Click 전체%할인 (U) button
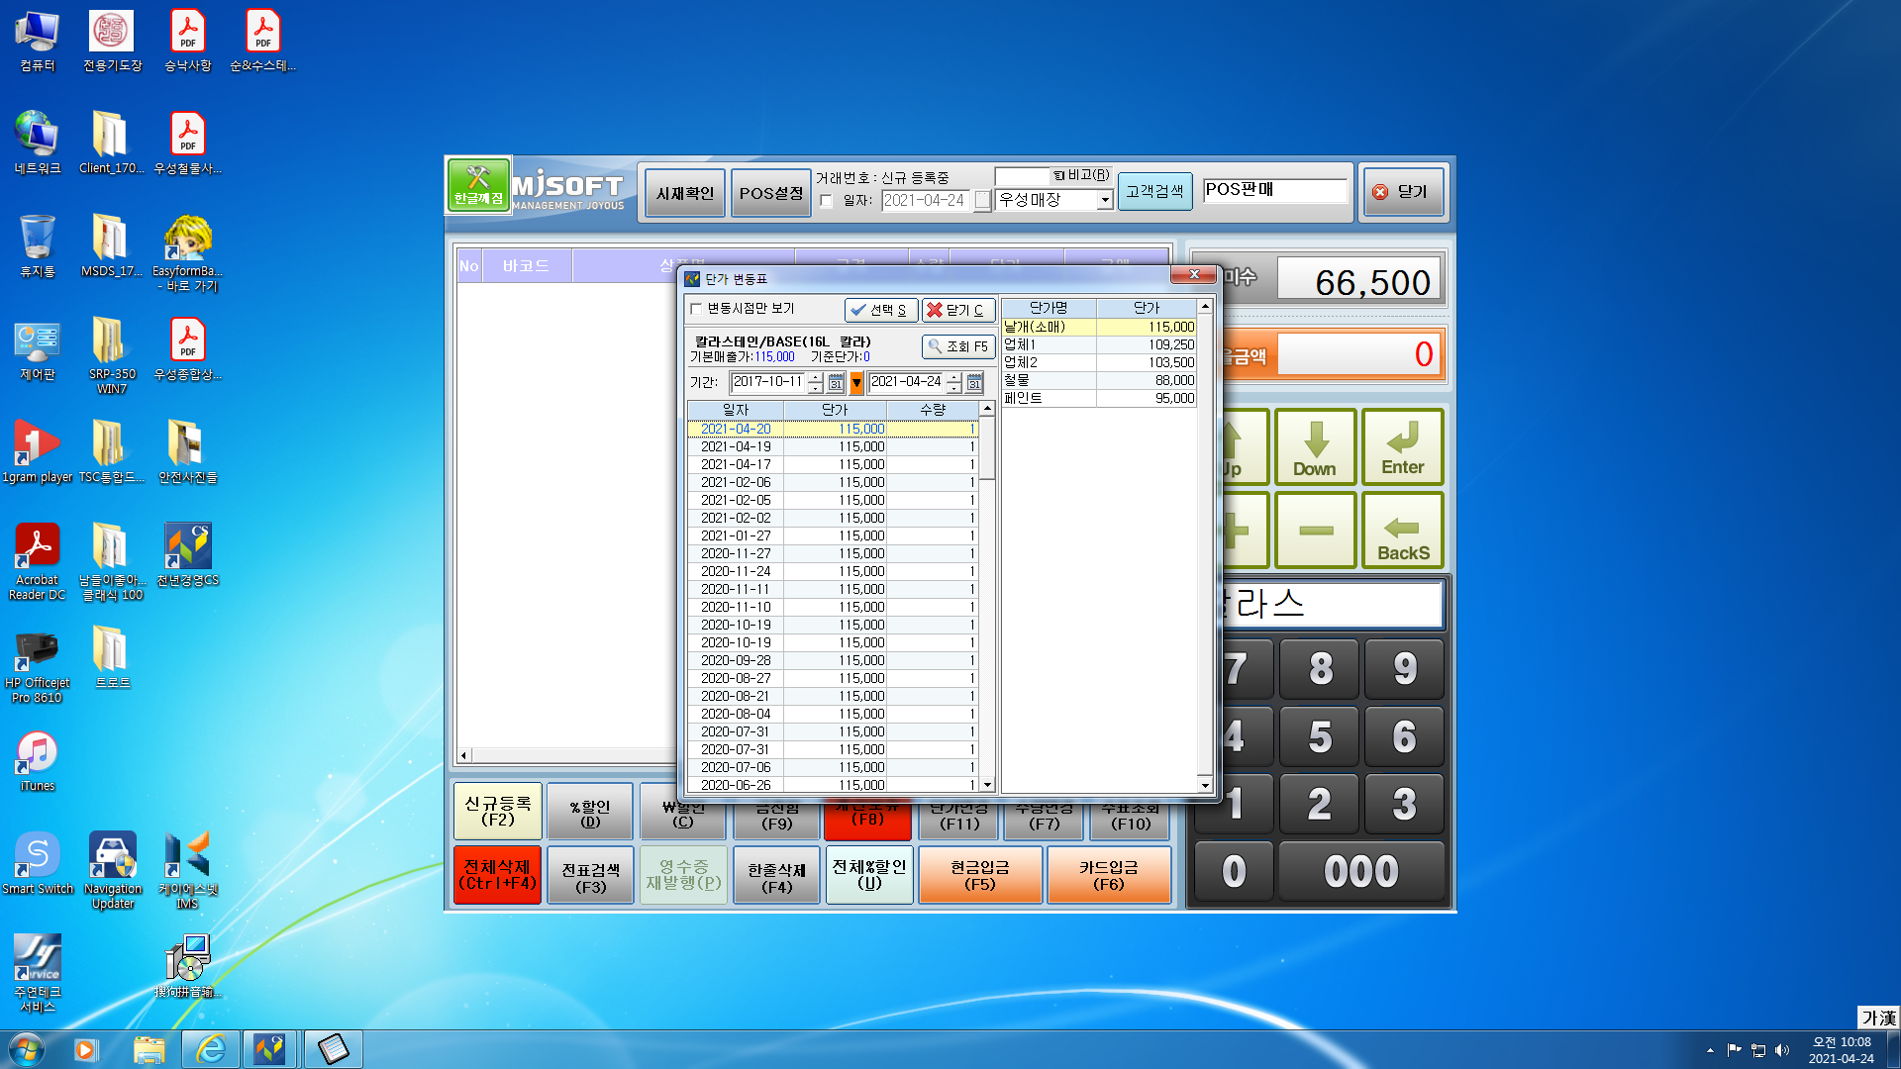 point(869,875)
